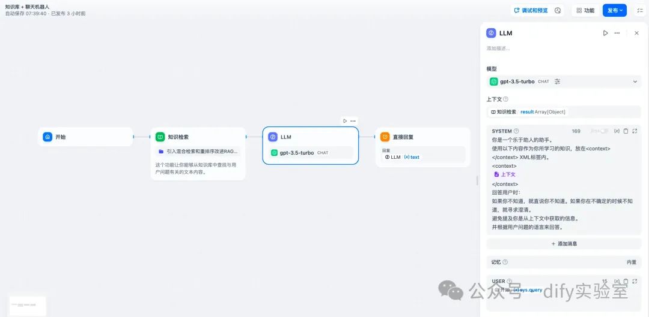Toggle Jinja switch in SYSTEM prompt
This screenshot has width=649, height=317.
pyautogui.click(x=605, y=131)
